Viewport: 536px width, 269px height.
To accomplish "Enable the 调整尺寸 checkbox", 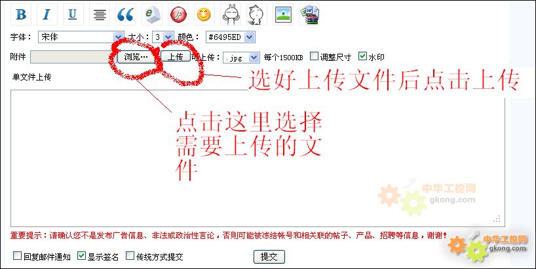I will (314, 56).
